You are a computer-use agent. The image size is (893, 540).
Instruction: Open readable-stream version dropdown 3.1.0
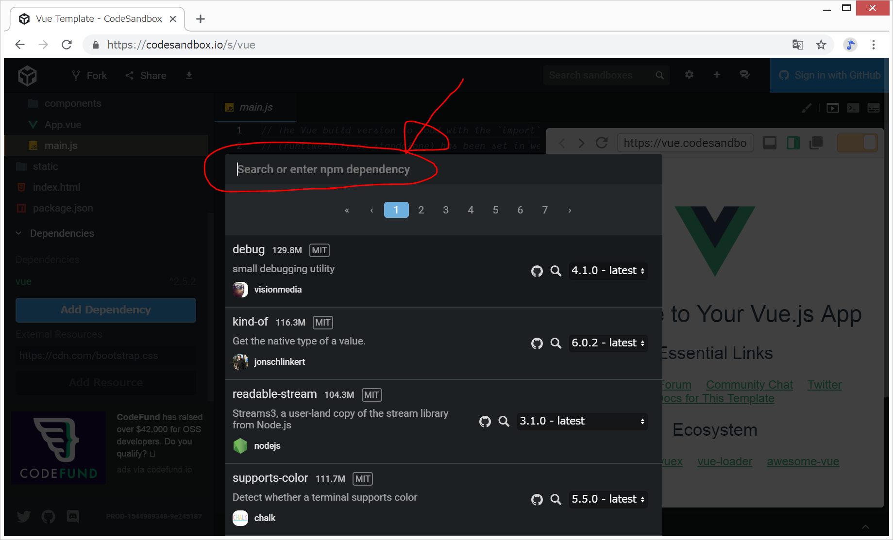click(582, 421)
